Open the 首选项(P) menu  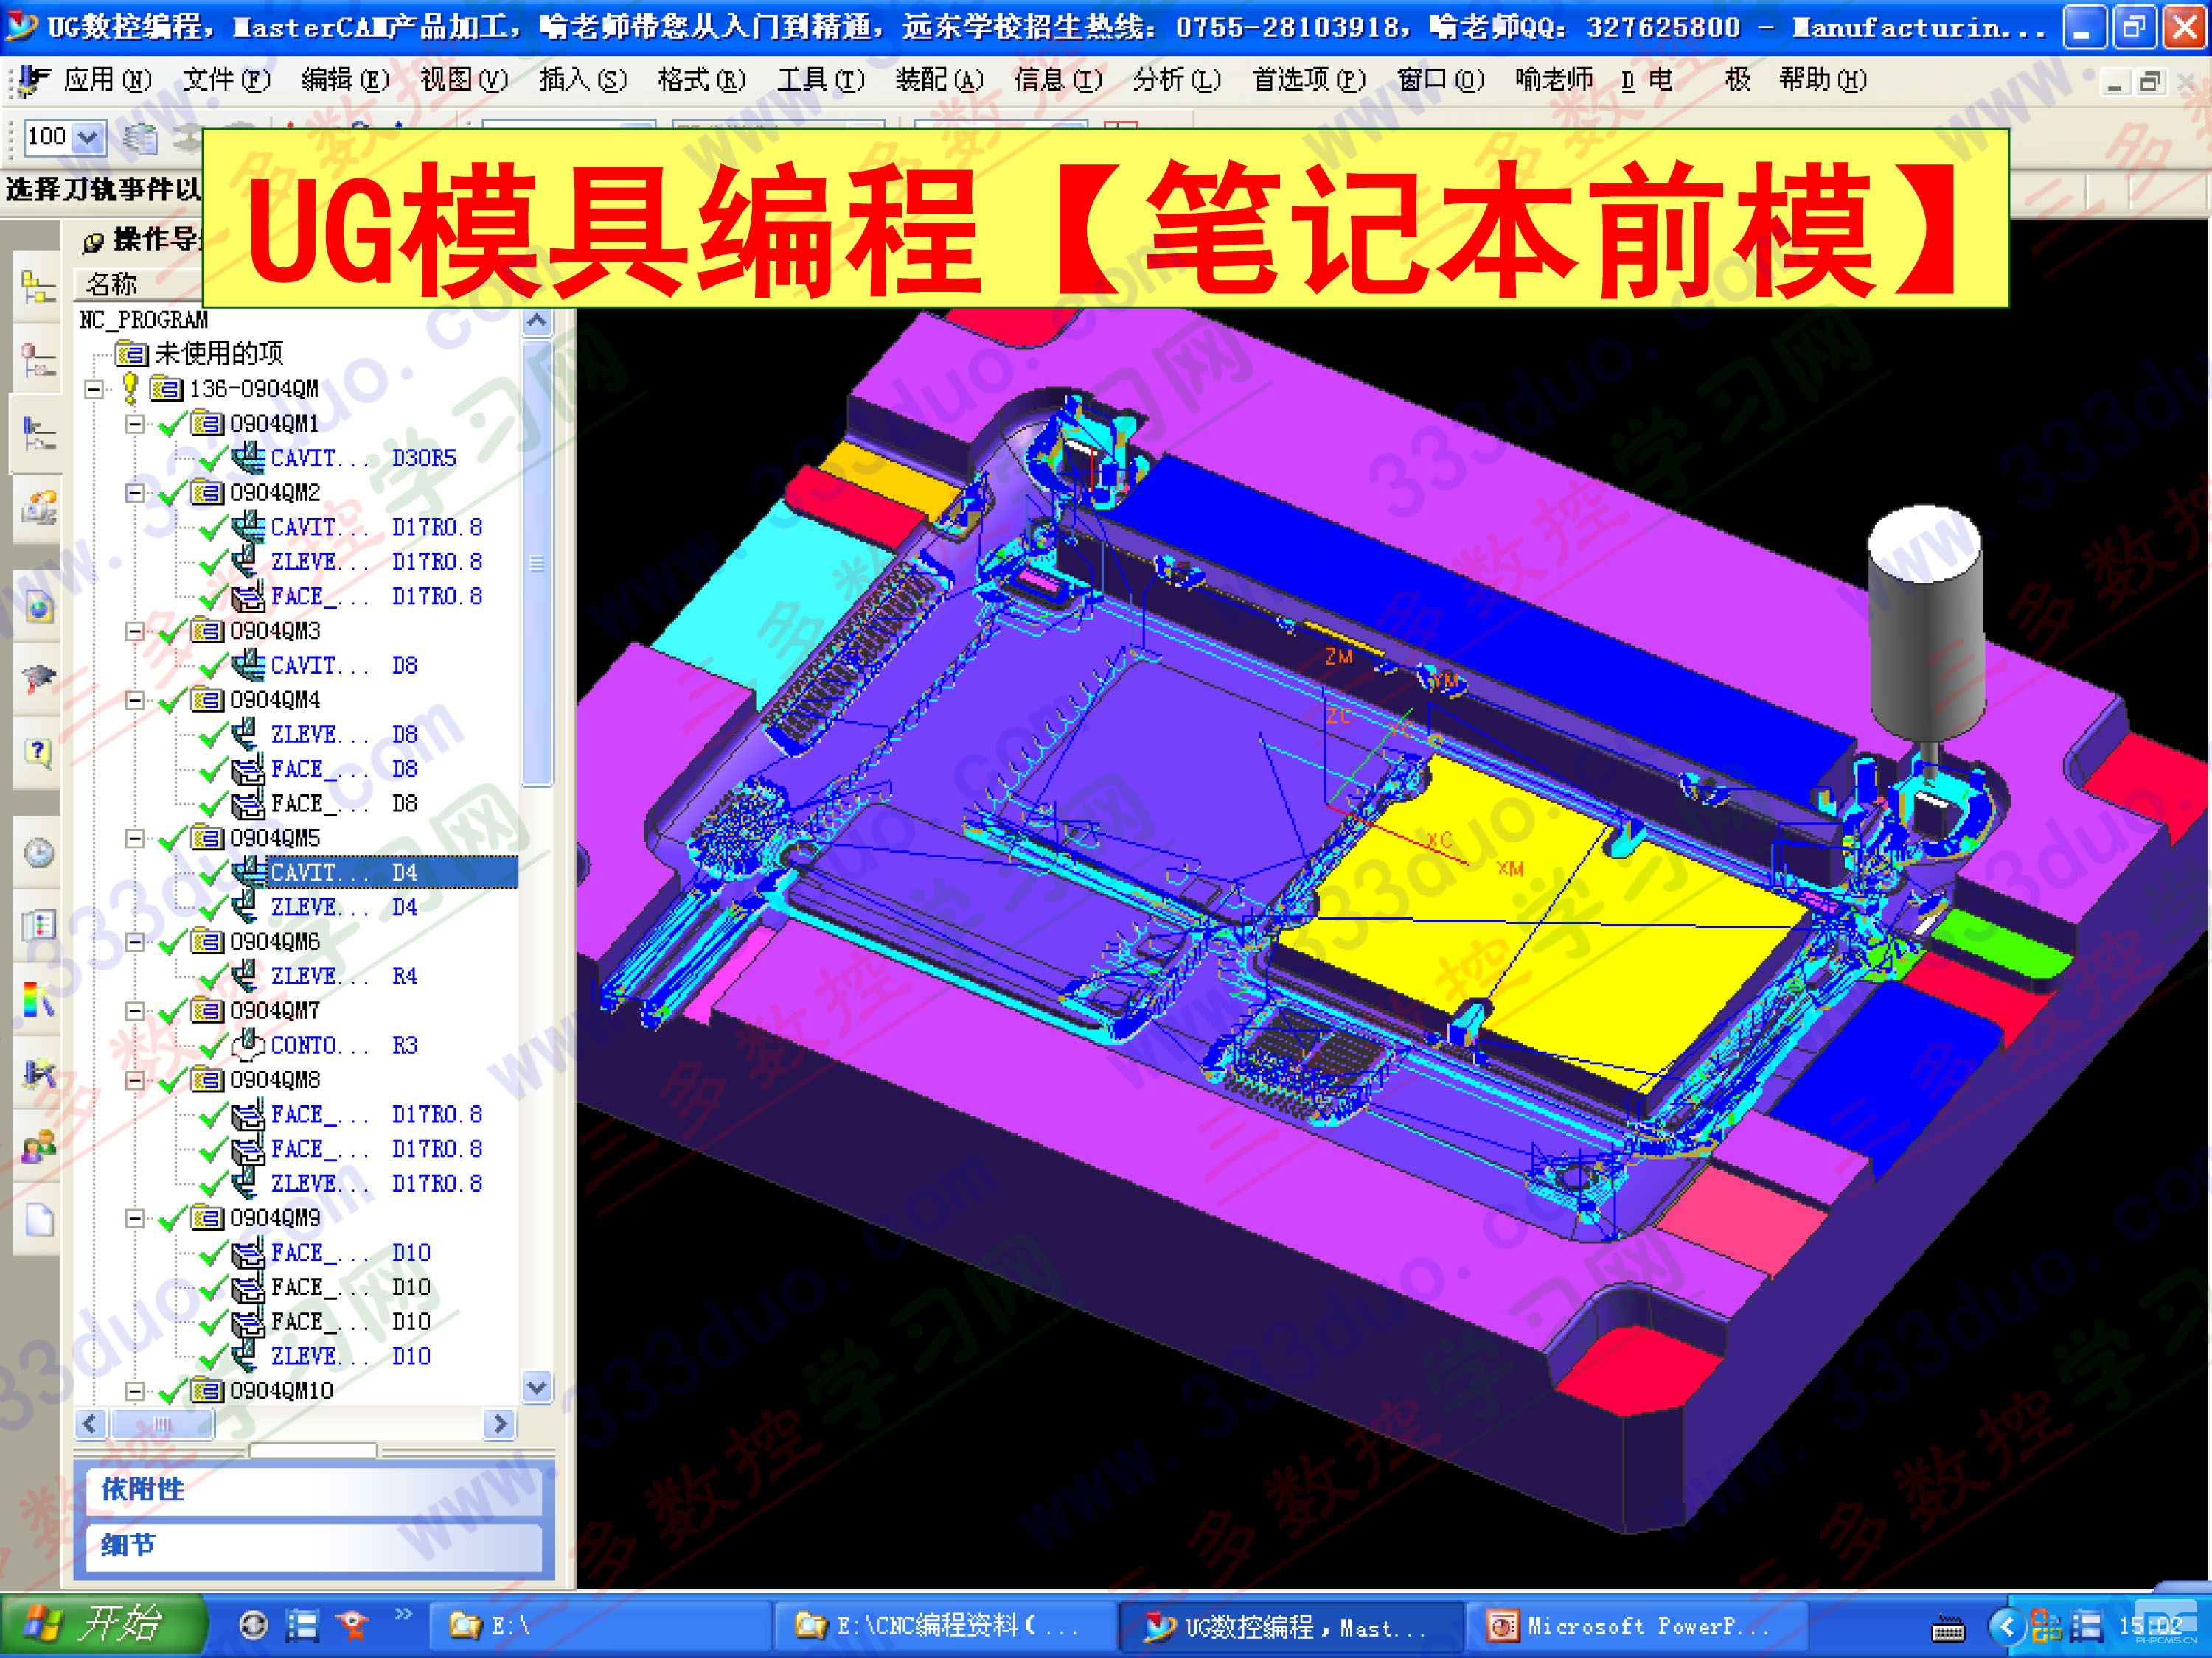[x=1309, y=79]
